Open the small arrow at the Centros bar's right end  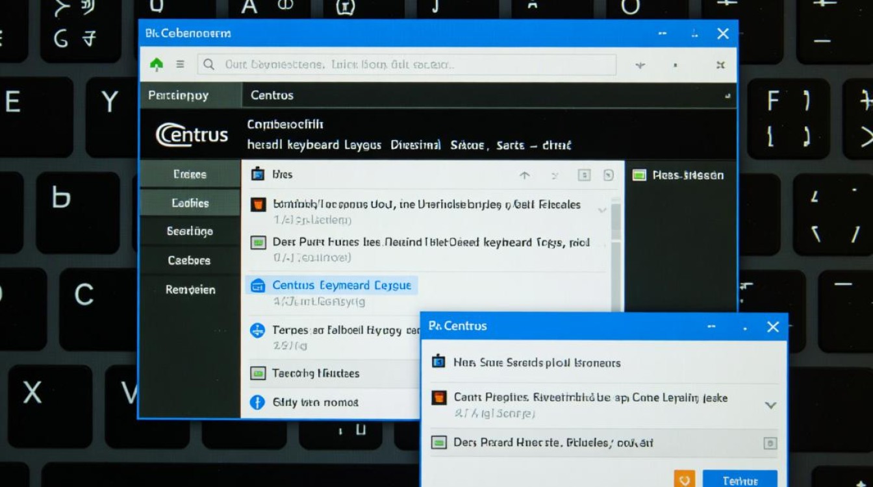point(727,96)
